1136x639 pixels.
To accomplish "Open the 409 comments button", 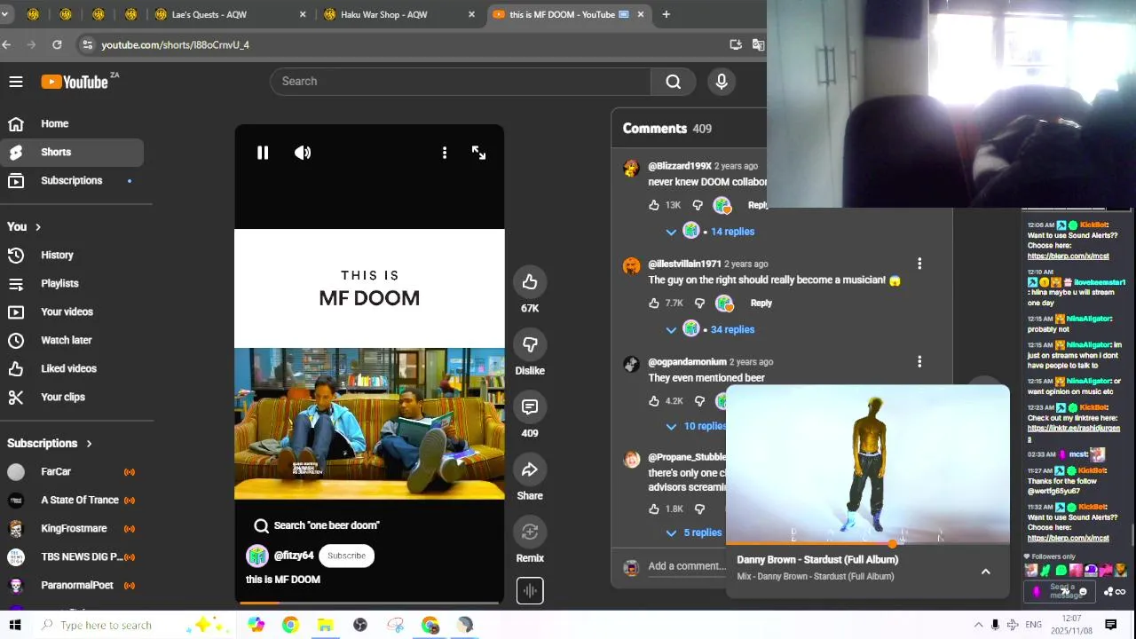I will coord(530,407).
